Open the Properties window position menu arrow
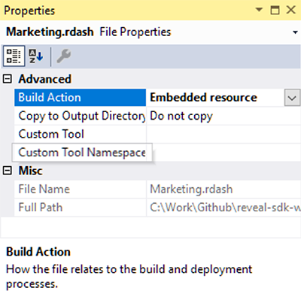Screen dimensions: 301x297 coord(259,10)
